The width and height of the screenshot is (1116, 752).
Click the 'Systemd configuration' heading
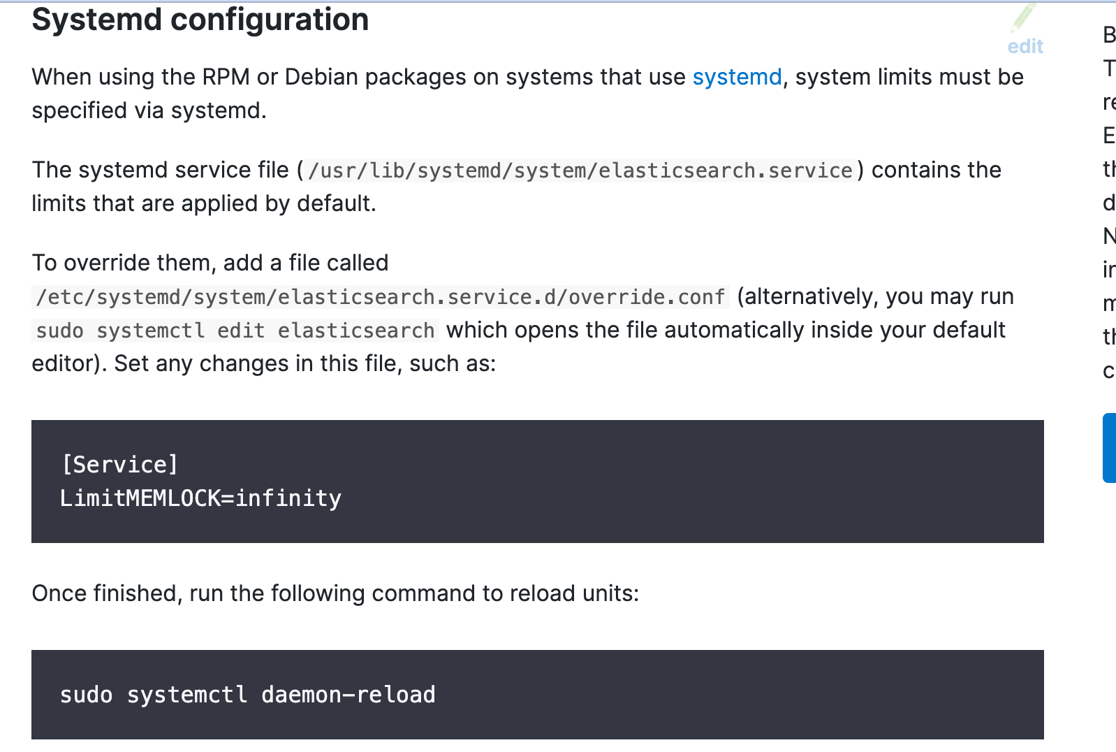[200, 20]
